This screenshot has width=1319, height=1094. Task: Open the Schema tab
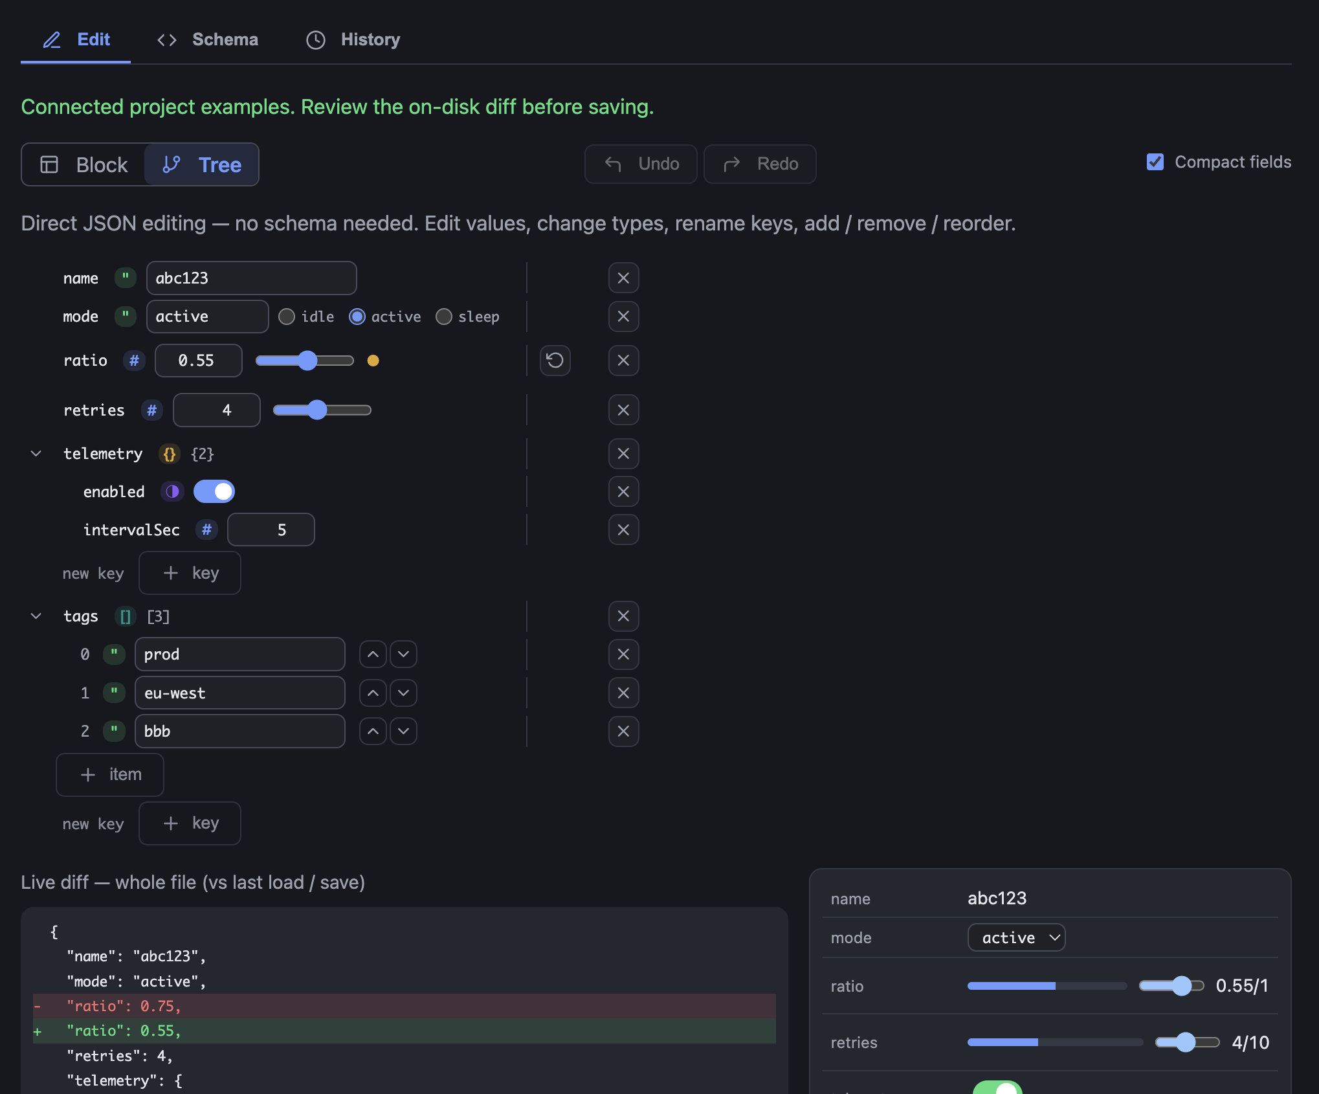pyautogui.click(x=208, y=39)
